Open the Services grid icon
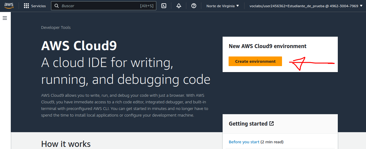Image resolution: width=366 pixels, height=149 pixels. [26, 6]
